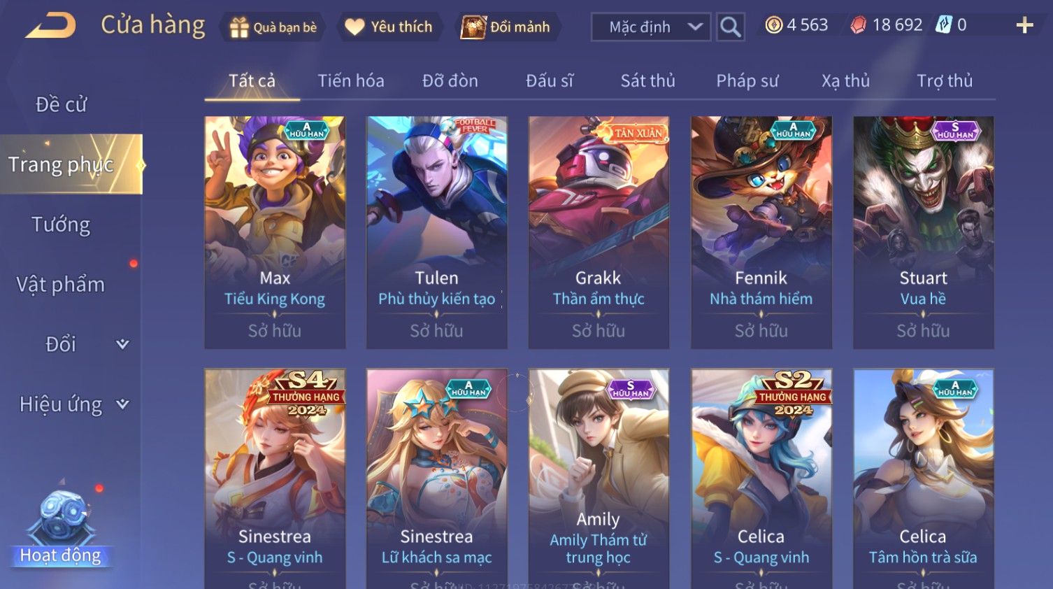
Task: Open the search magnifier icon
Action: tap(730, 27)
